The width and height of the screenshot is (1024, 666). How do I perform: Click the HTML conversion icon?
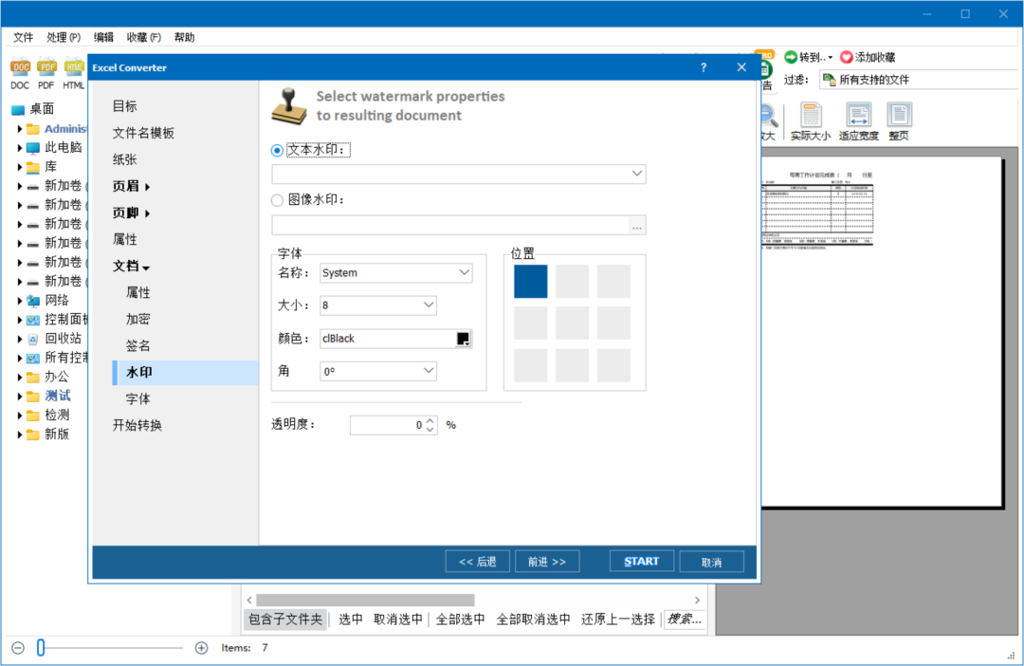[x=74, y=67]
